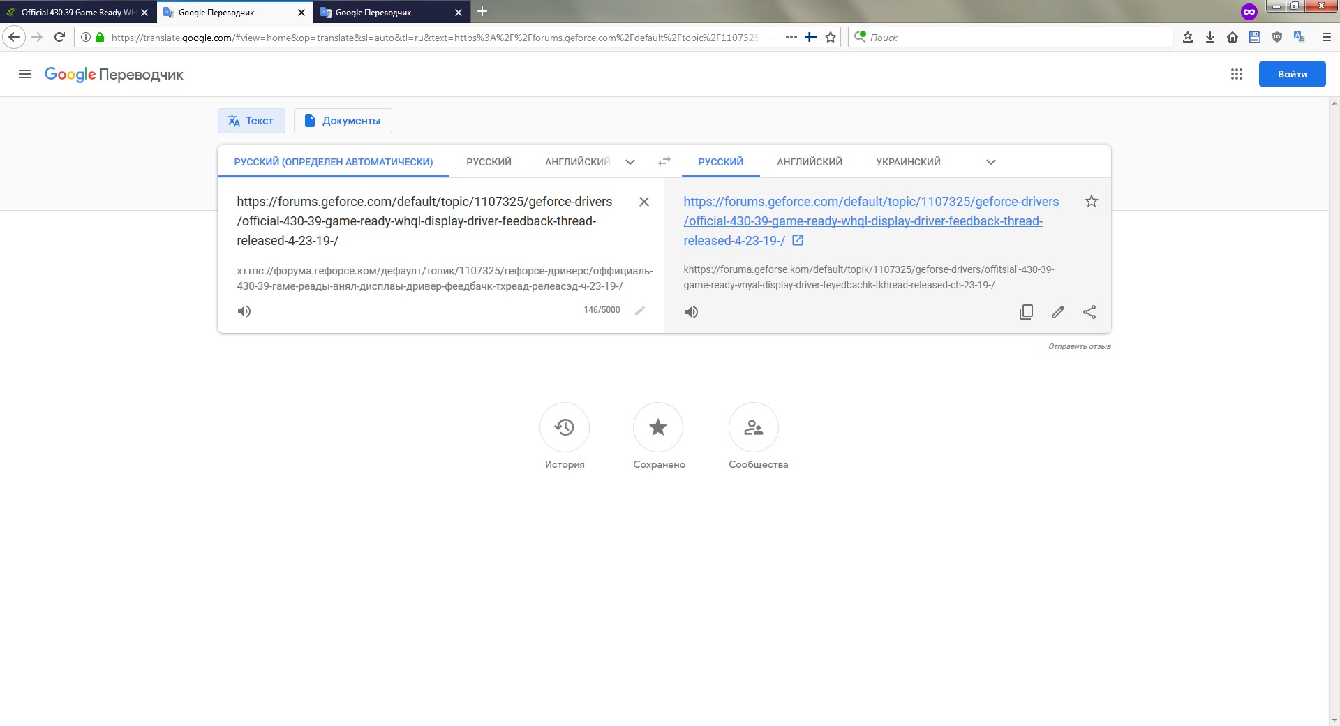Clear the source text with the X
The image size is (1340, 726).
tap(644, 202)
